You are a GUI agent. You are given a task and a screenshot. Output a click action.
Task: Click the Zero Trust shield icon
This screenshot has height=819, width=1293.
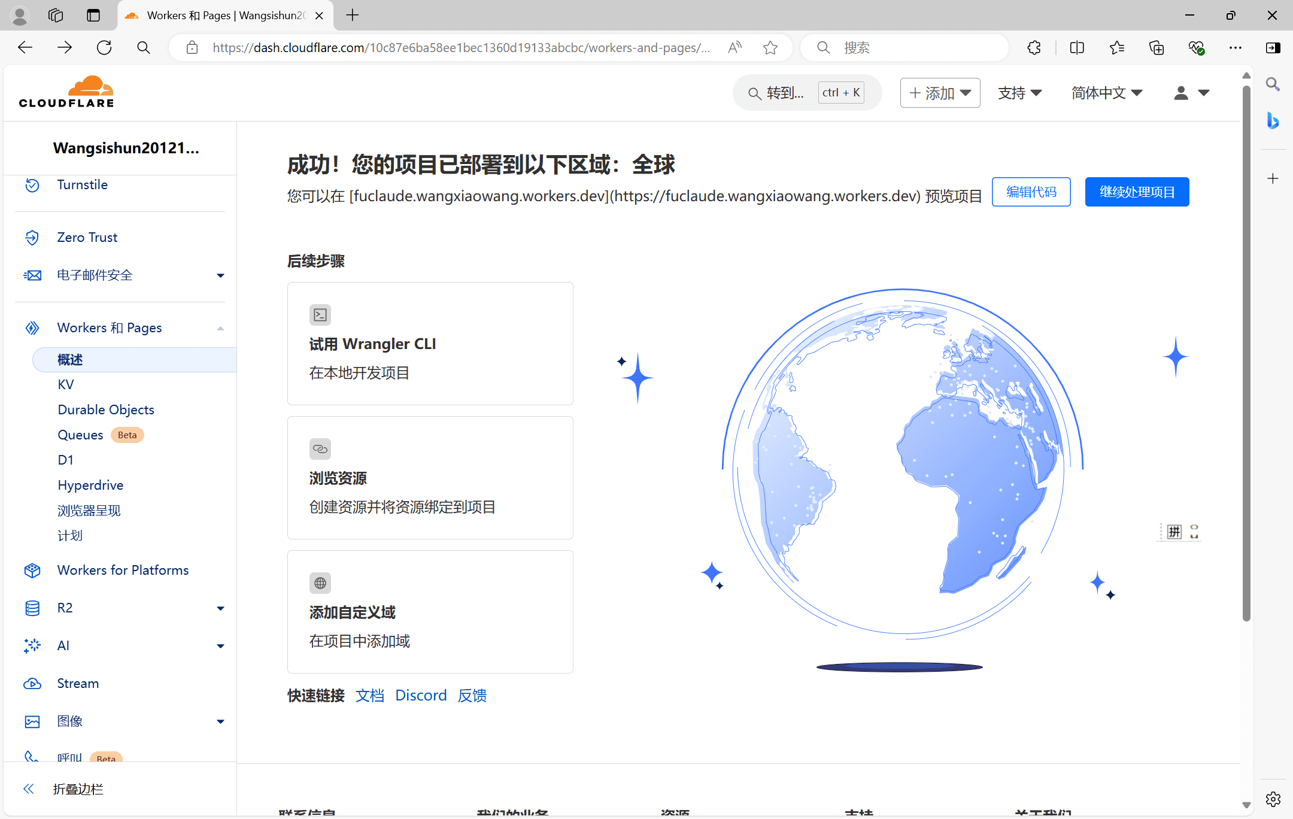(32, 238)
